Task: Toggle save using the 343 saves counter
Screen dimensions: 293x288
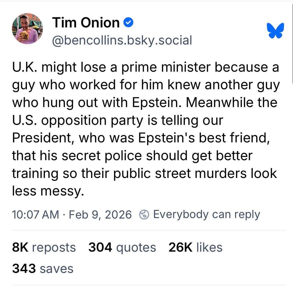Action: [x=42, y=268]
